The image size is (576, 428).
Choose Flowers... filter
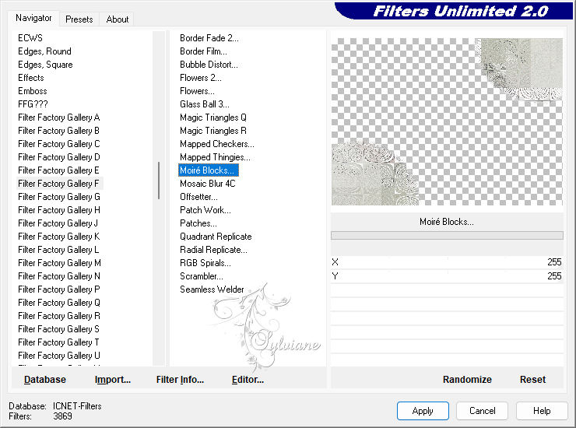pyautogui.click(x=197, y=91)
